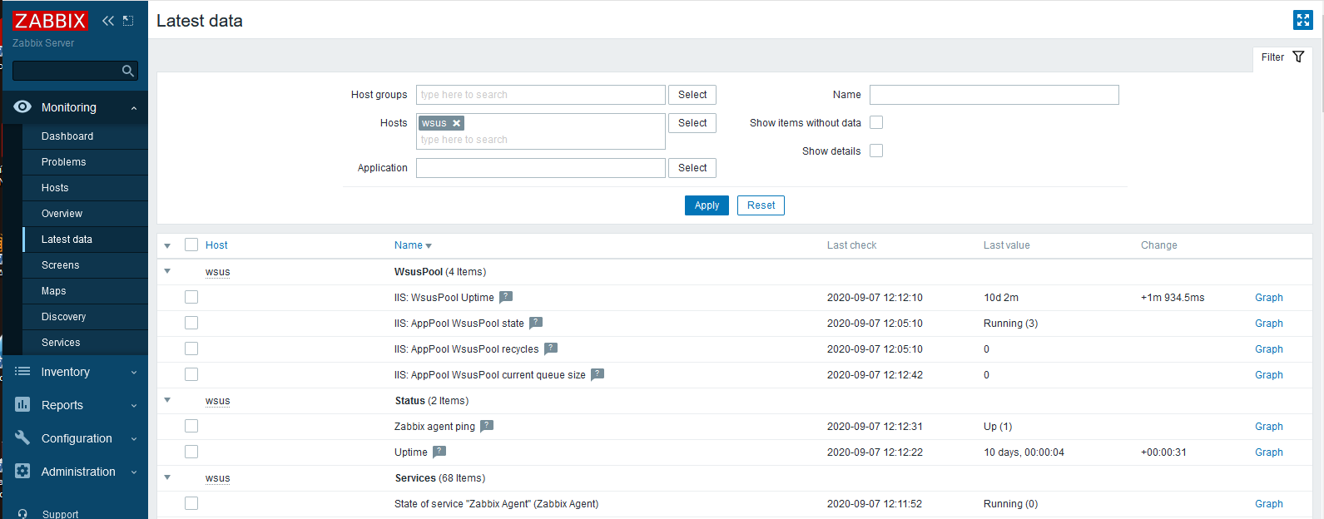Expand the Configuration menu chevron

click(134, 439)
